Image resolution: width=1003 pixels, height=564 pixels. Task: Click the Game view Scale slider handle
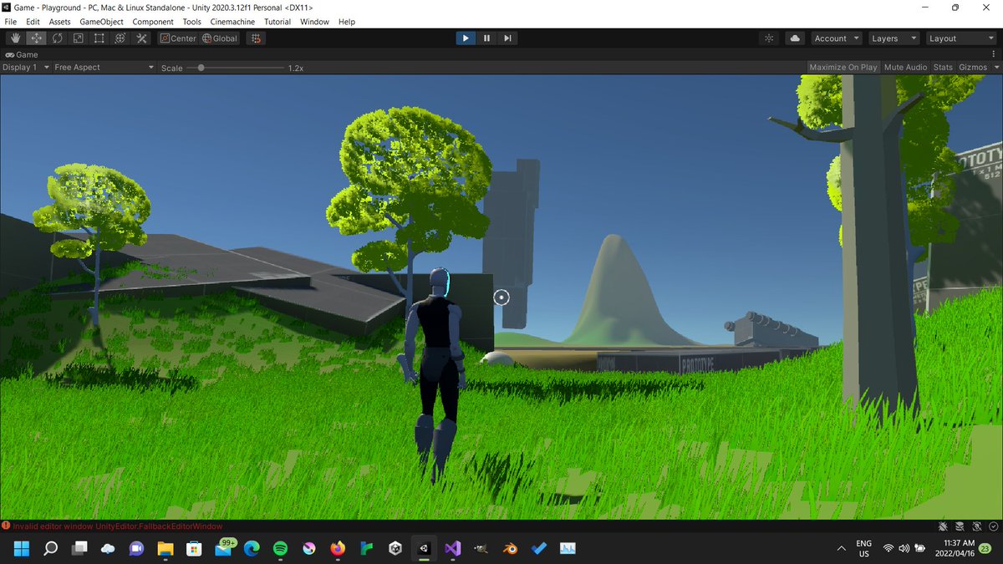(x=201, y=68)
